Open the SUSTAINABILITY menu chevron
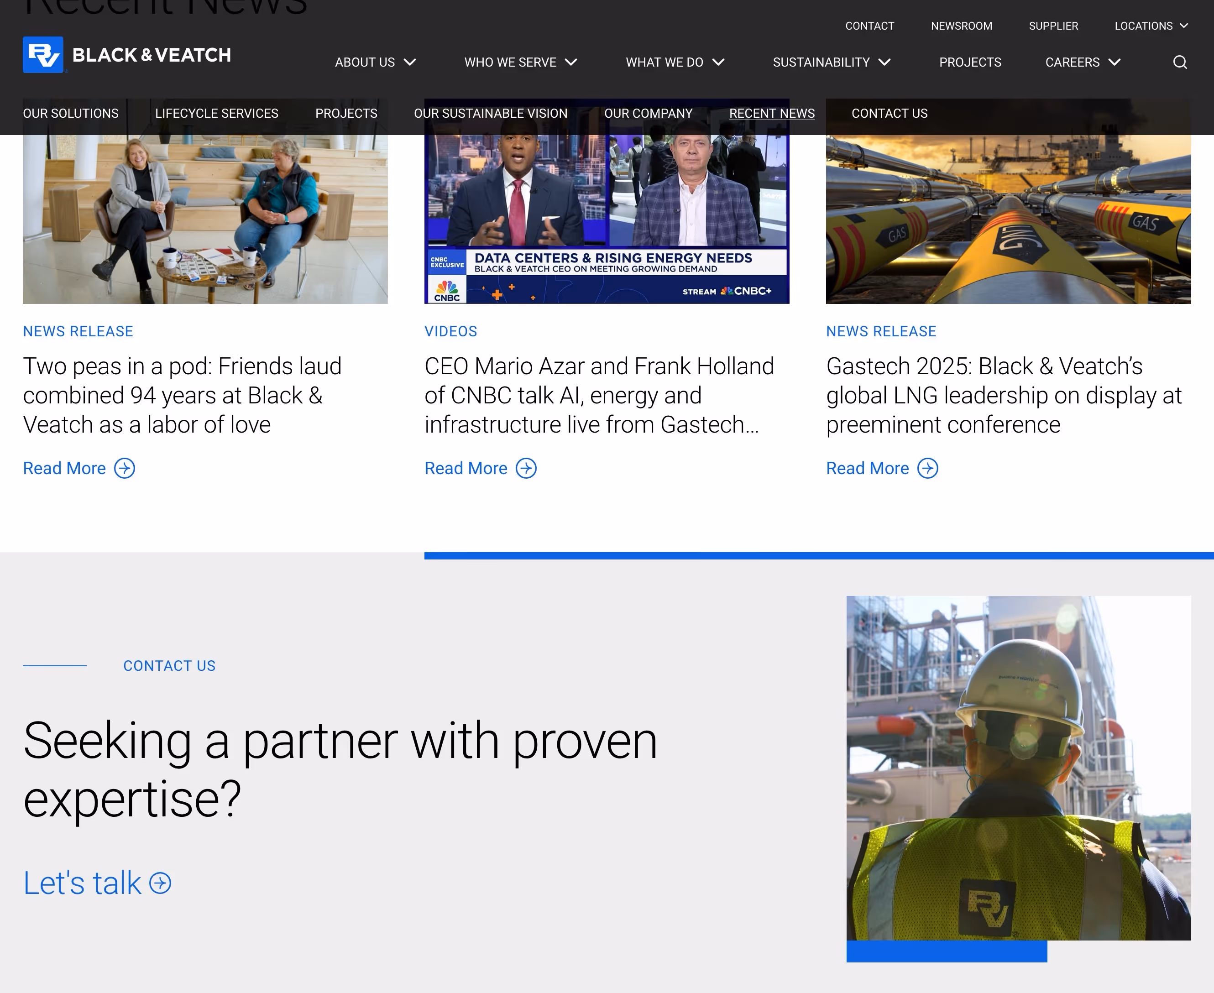The width and height of the screenshot is (1214, 993). [x=884, y=63]
